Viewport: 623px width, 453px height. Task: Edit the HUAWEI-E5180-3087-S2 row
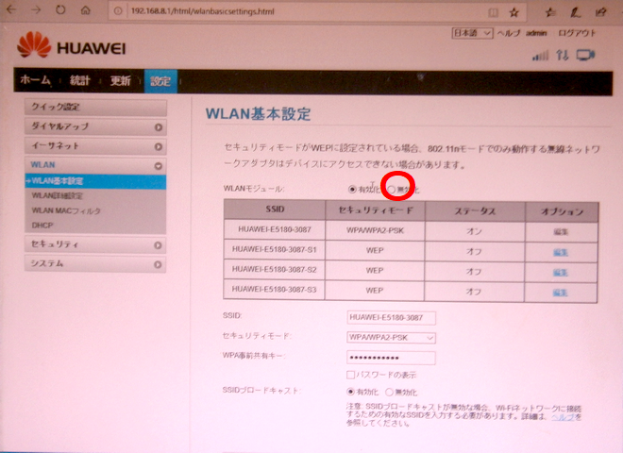(560, 272)
